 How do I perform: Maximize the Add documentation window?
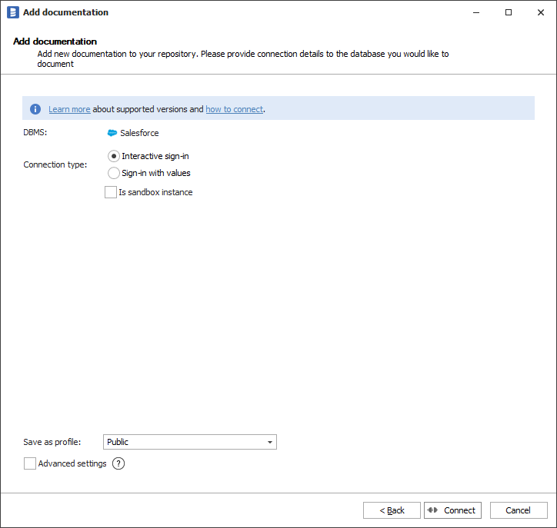(x=509, y=12)
